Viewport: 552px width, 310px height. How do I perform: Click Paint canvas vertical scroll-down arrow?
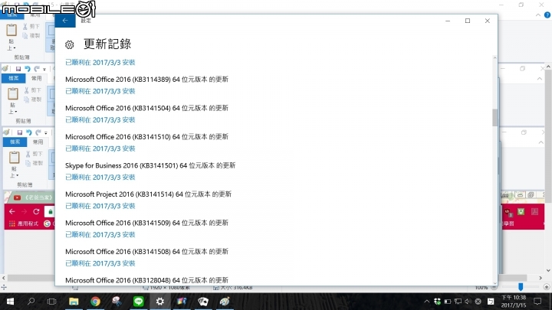tap(548, 271)
